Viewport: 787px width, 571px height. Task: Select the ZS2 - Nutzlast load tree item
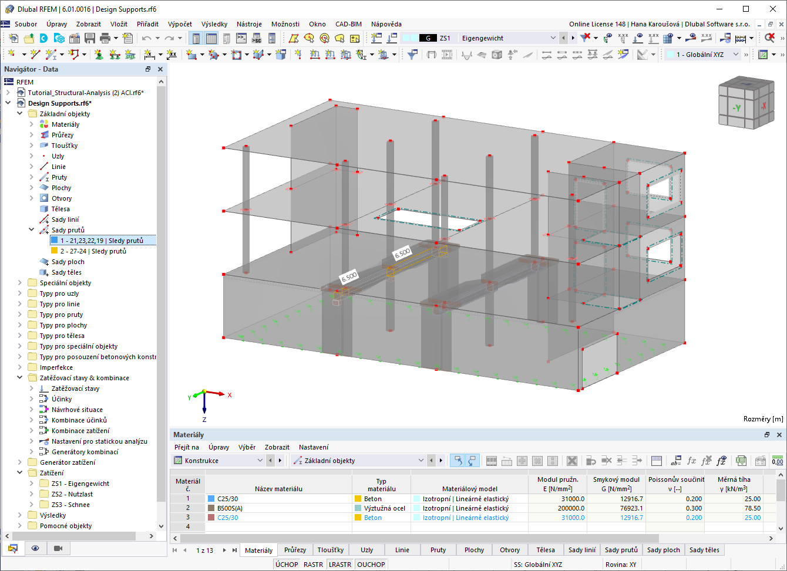pos(72,494)
